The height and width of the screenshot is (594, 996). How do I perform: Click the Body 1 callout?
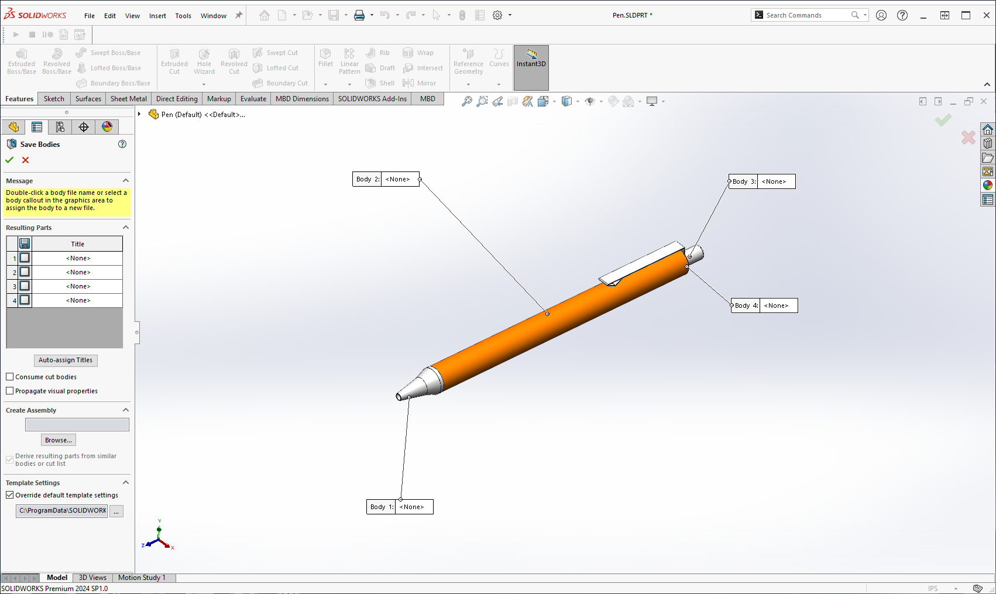(400, 507)
